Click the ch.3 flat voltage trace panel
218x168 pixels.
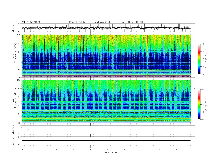coord(108,130)
